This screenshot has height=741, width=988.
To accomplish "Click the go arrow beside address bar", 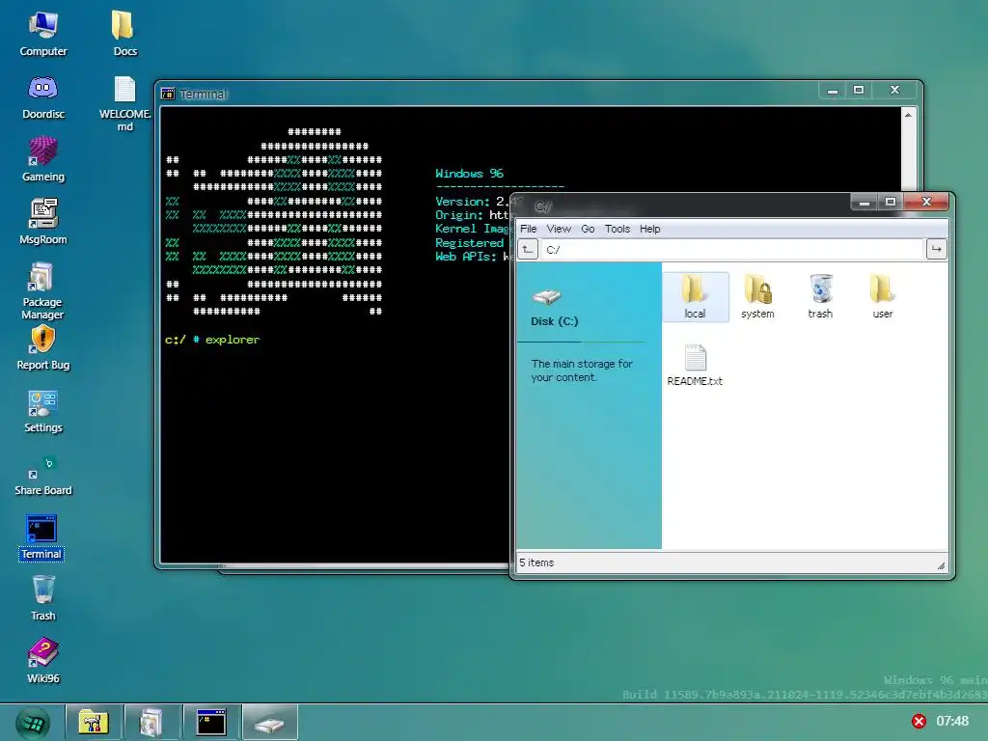I will [936, 250].
